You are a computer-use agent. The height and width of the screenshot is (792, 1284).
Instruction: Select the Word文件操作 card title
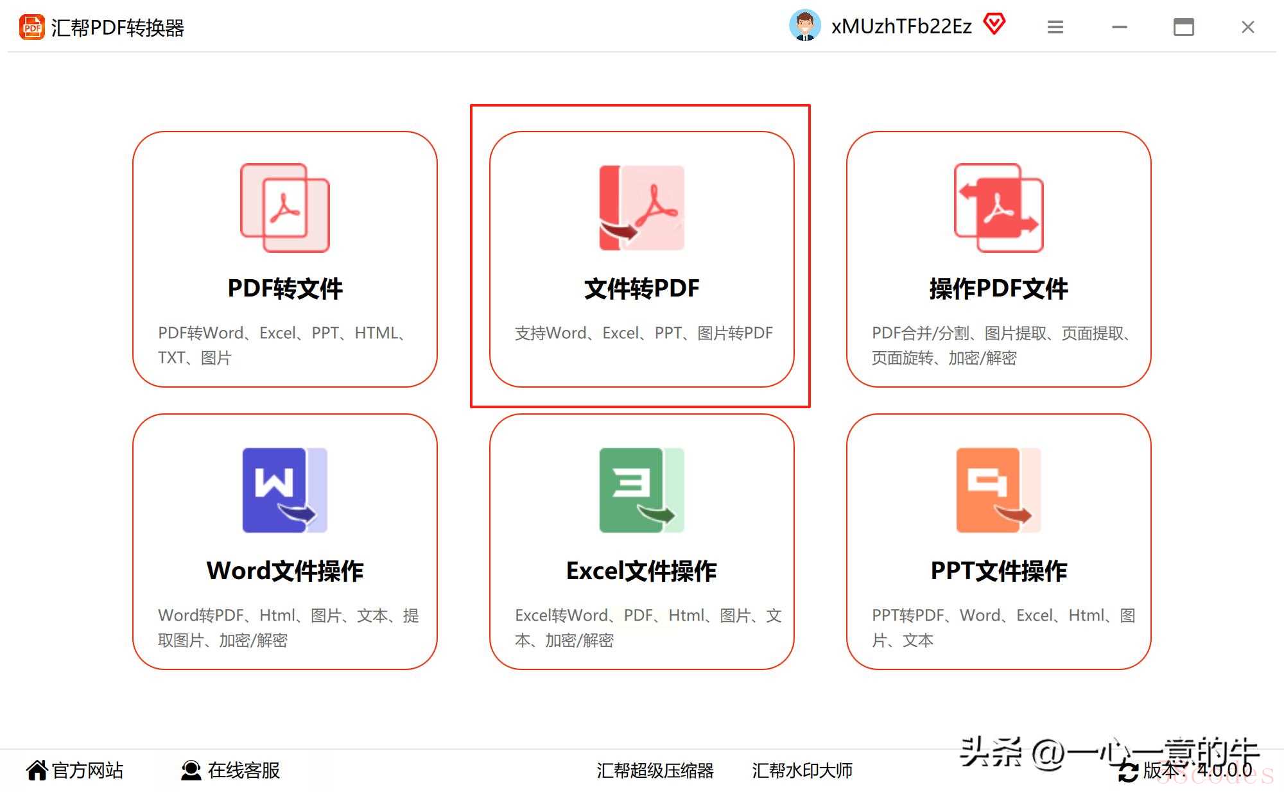coord(285,571)
